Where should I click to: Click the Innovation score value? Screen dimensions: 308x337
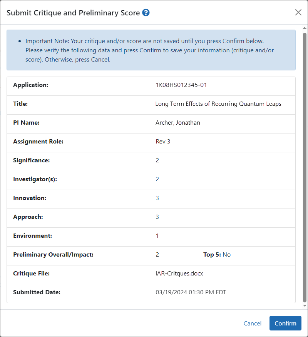coord(157,198)
